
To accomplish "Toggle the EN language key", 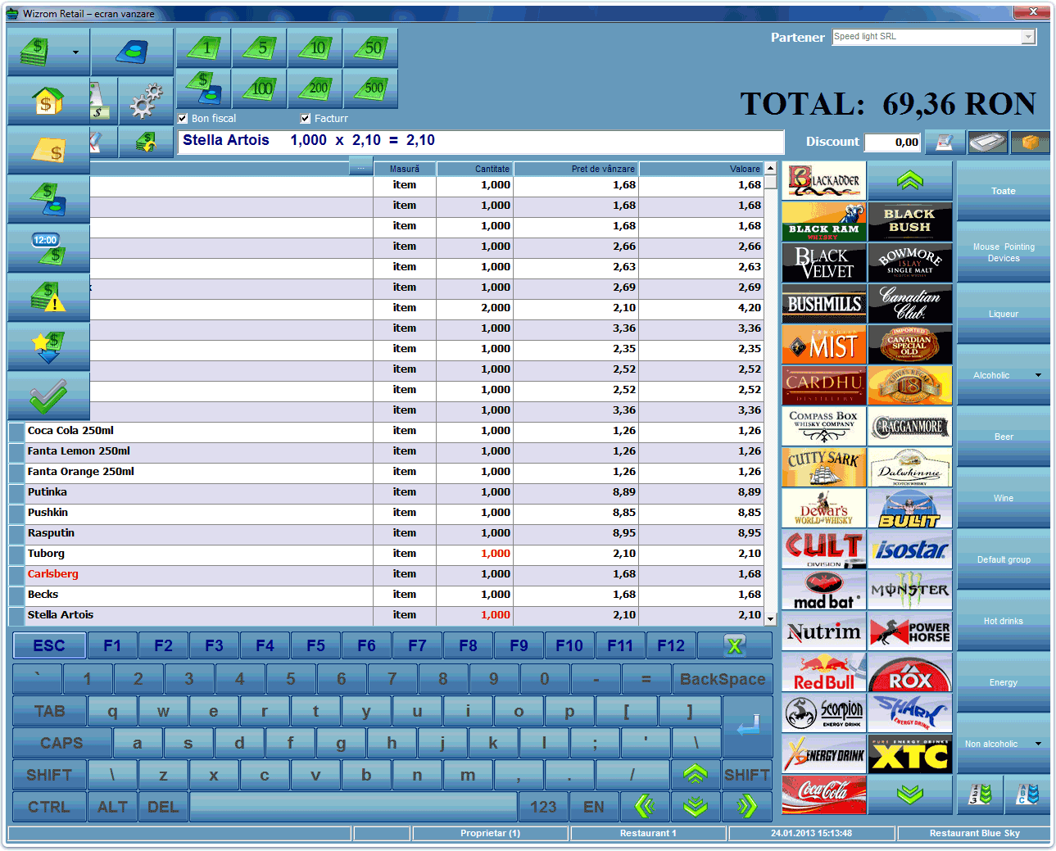I will (x=594, y=807).
